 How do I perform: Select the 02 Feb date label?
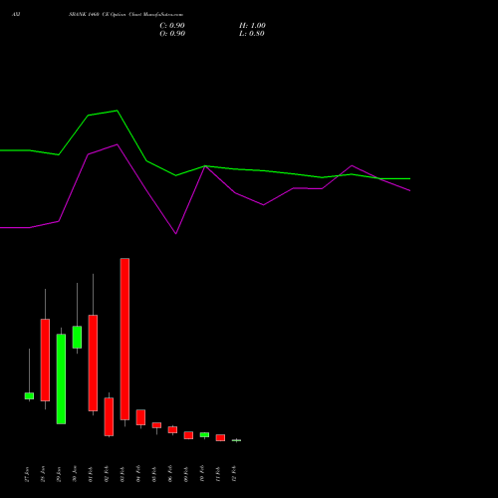click(x=107, y=474)
